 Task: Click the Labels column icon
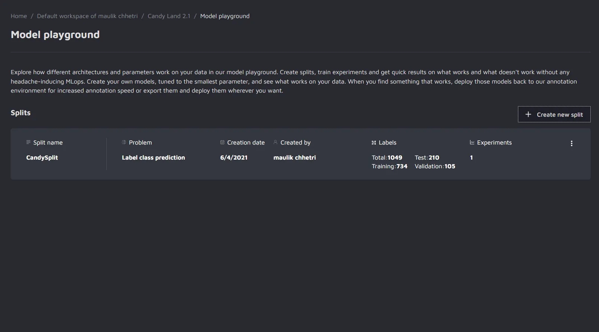pyautogui.click(x=374, y=143)
